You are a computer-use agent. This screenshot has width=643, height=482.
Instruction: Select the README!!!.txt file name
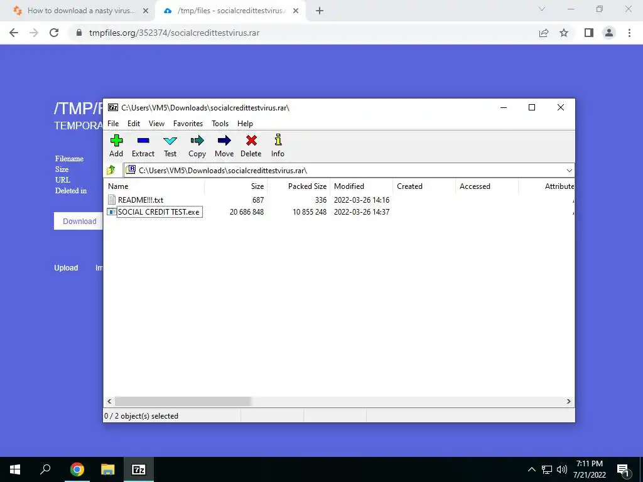[141, 200]
